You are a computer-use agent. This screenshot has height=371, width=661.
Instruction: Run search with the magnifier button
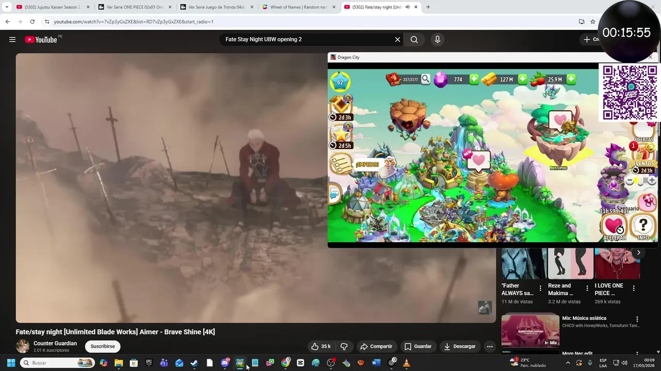pos(414,40)
